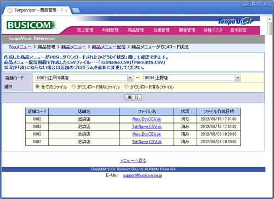The image size is (274, 199).
Task: Click the TenpoVisor logo
Action: [x=235, y=21]
